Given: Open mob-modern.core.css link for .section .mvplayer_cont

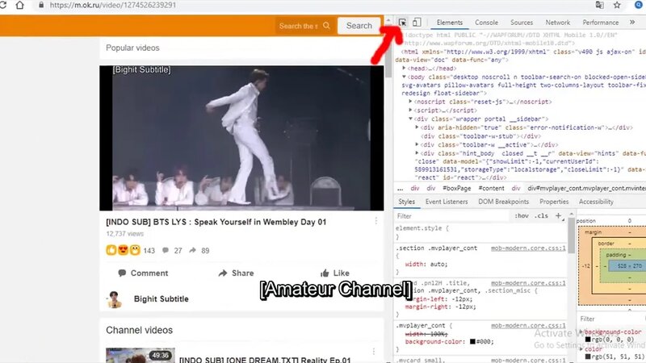Looking at the screenshot, I should click(528, 248).
